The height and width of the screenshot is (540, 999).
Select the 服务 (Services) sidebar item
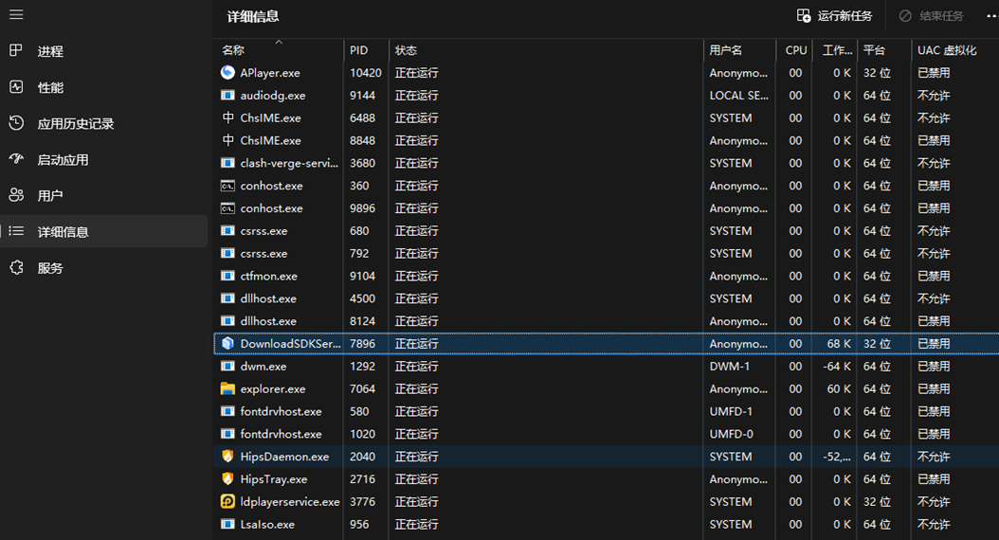pos(50,268)
